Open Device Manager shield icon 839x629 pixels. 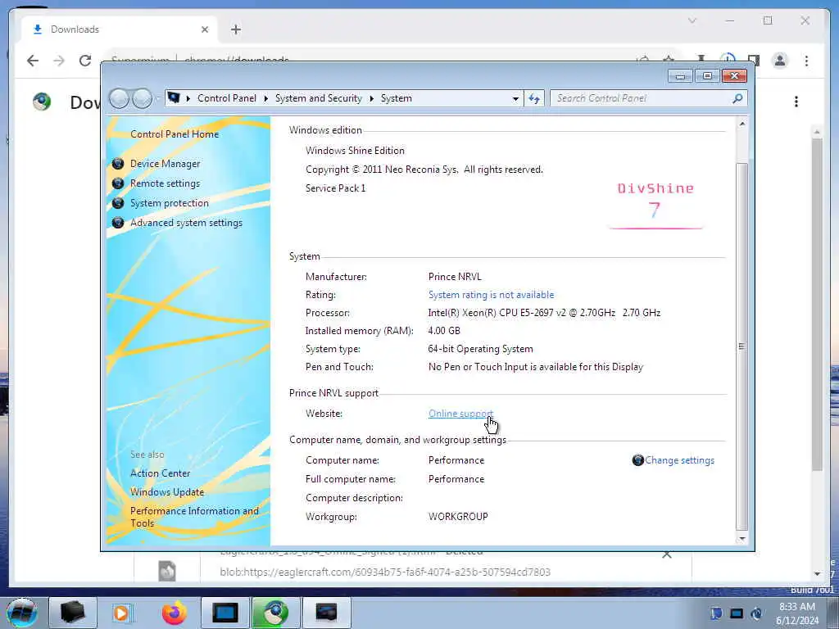pyautogui.click(x=118, y=164)
